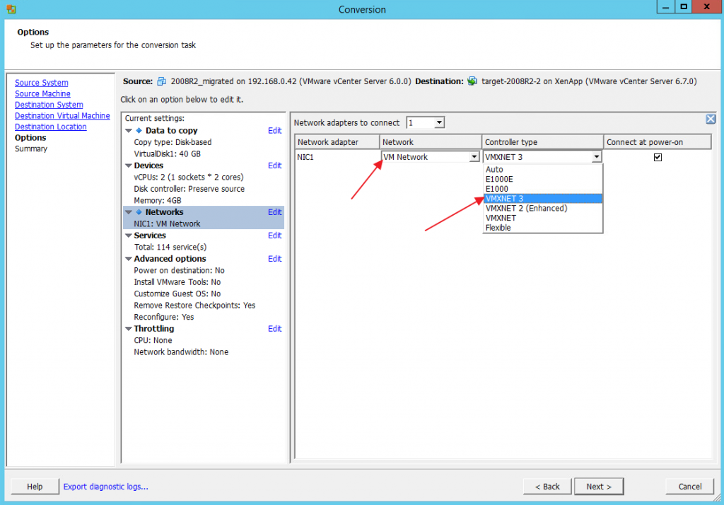Click Remove Restore Checkpoints: Yes entry
The height and width of the screenshot is (505, 724).
[194, 306]
